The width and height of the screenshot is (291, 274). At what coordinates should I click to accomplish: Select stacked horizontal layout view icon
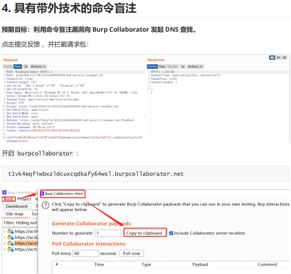click(x=278, y=57)
